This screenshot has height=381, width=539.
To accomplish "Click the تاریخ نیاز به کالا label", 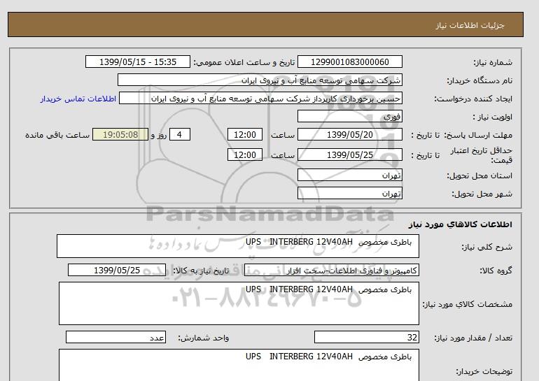I will [201, 271].
